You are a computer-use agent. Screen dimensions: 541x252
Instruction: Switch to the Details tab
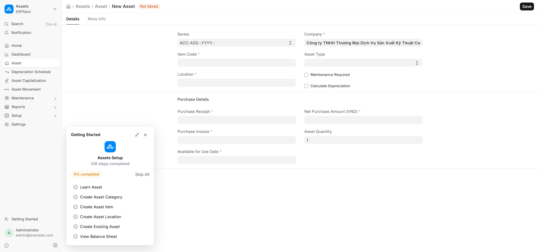[x=73, y=19]
